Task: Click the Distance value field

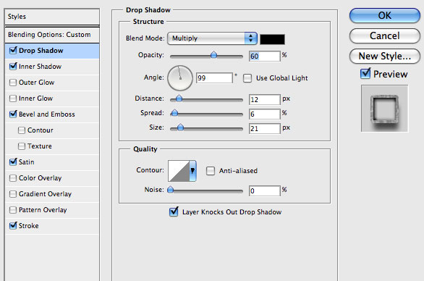Action: coord(265,100)
